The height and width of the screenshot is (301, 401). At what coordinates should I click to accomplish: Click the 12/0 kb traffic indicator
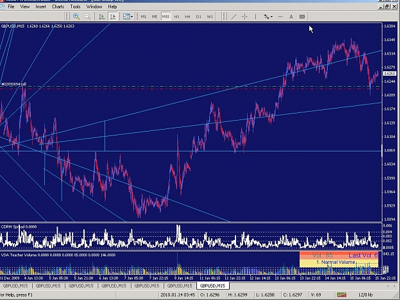[365, 295]
